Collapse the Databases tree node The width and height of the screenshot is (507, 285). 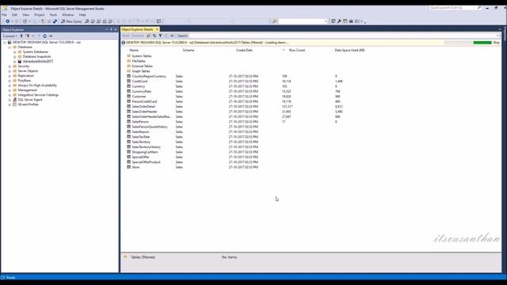point(10,47)
